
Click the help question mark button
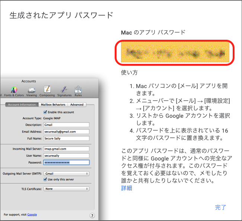point(92,215)
